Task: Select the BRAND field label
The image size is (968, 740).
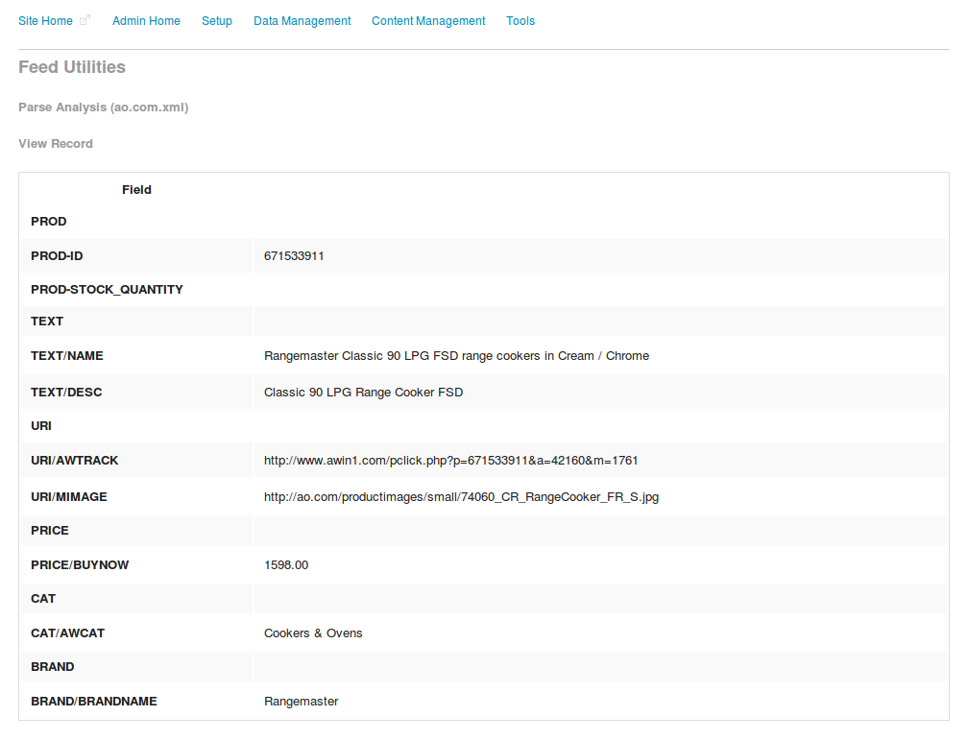Action: [53, 667]
